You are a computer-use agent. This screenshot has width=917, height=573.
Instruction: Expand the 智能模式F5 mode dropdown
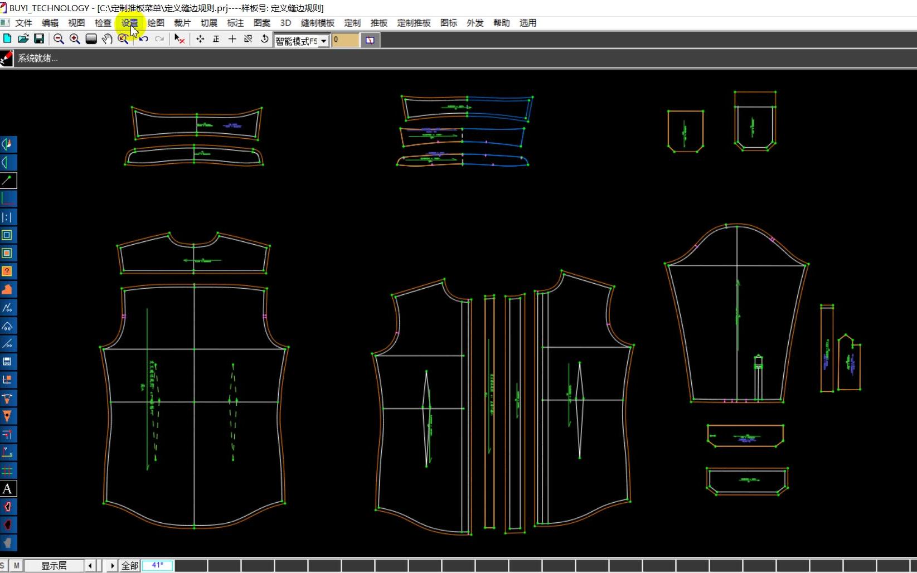(x=323, y=41)
